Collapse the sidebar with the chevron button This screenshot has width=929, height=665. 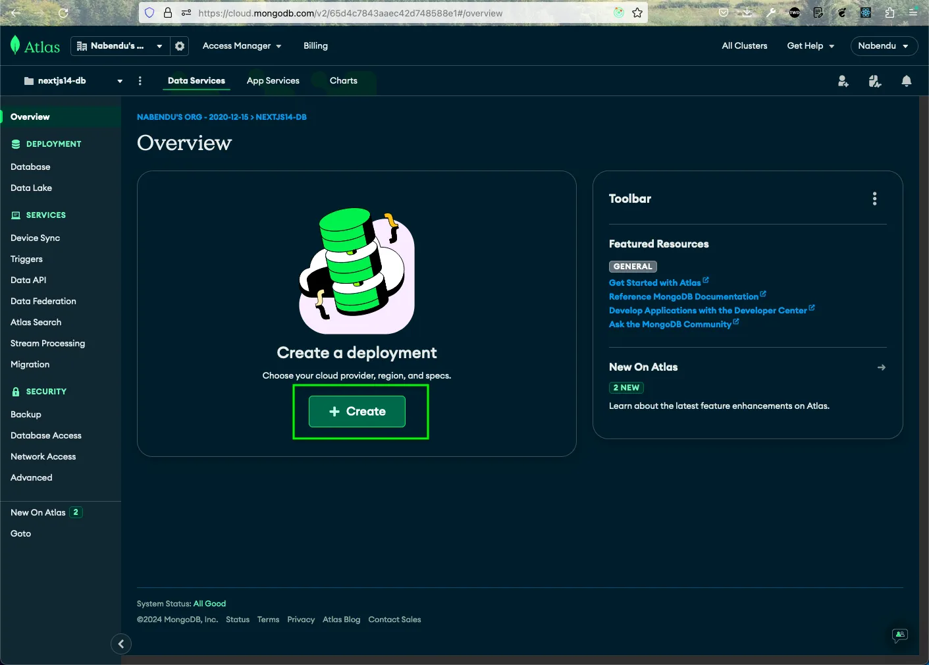click(x=121, y=644)
